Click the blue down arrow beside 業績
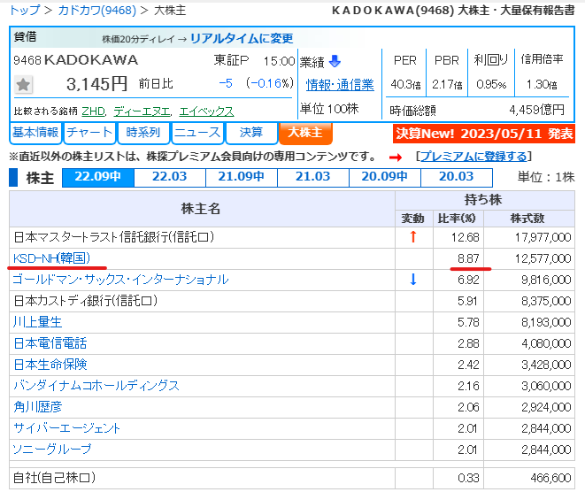Viewport: 585px width, 492px height. 335,62
